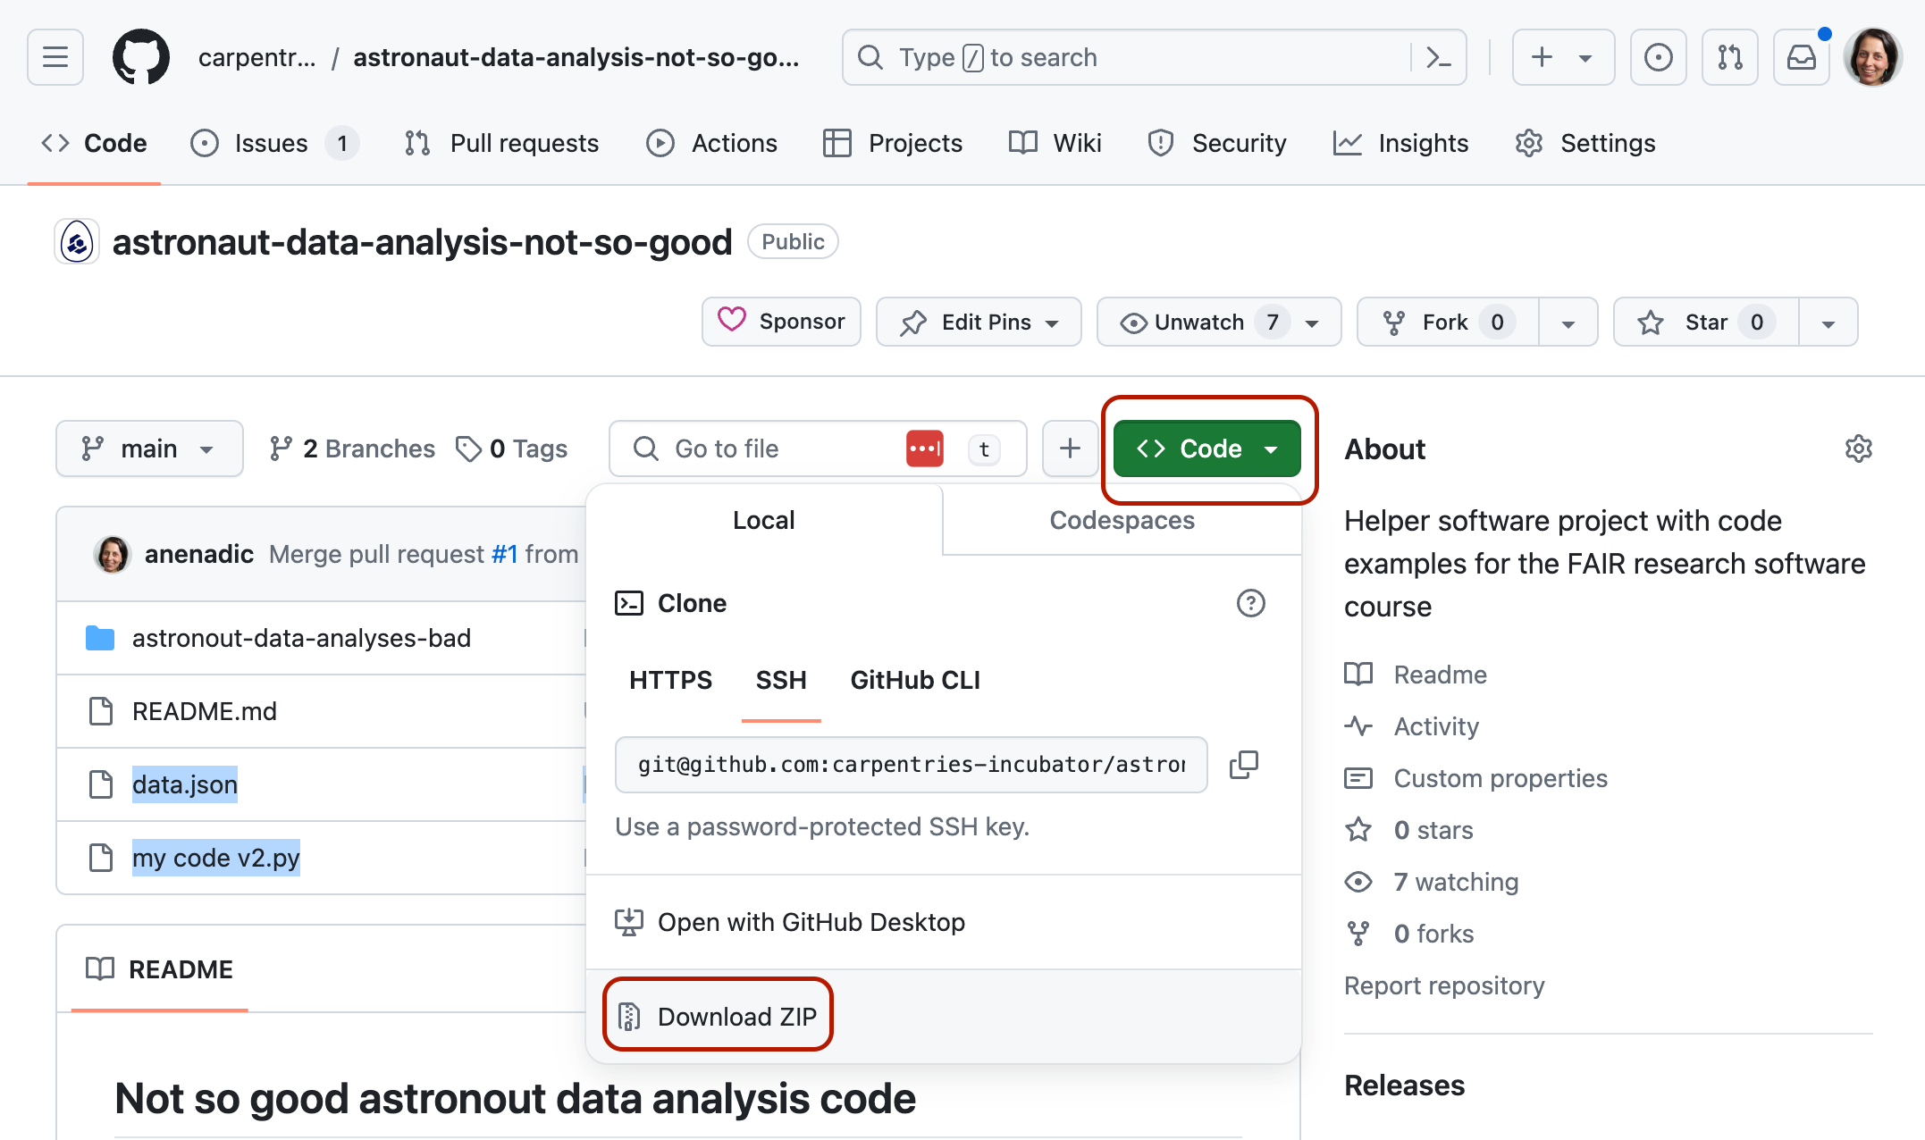The image size is (1925, 1140).
Task: Open the hamburger navigation menu
Action: coord(55,57)
